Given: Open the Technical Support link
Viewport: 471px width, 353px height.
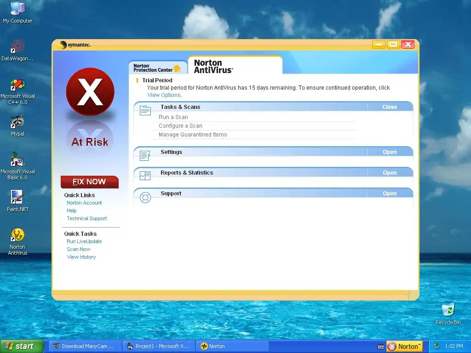Looking at the screenshot, I should click(x=86, y=218).
